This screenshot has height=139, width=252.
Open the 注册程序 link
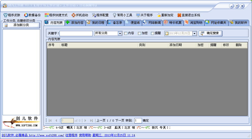click(x=72, y=135)
